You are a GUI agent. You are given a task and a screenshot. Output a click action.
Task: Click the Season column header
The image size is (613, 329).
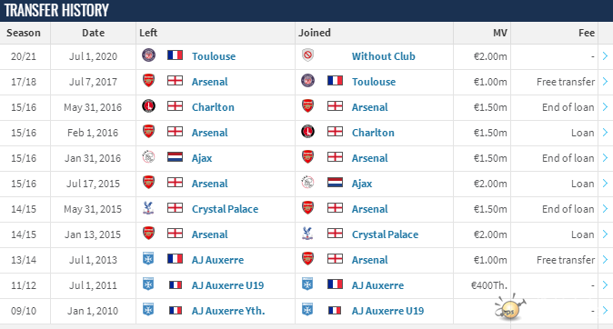24,33
